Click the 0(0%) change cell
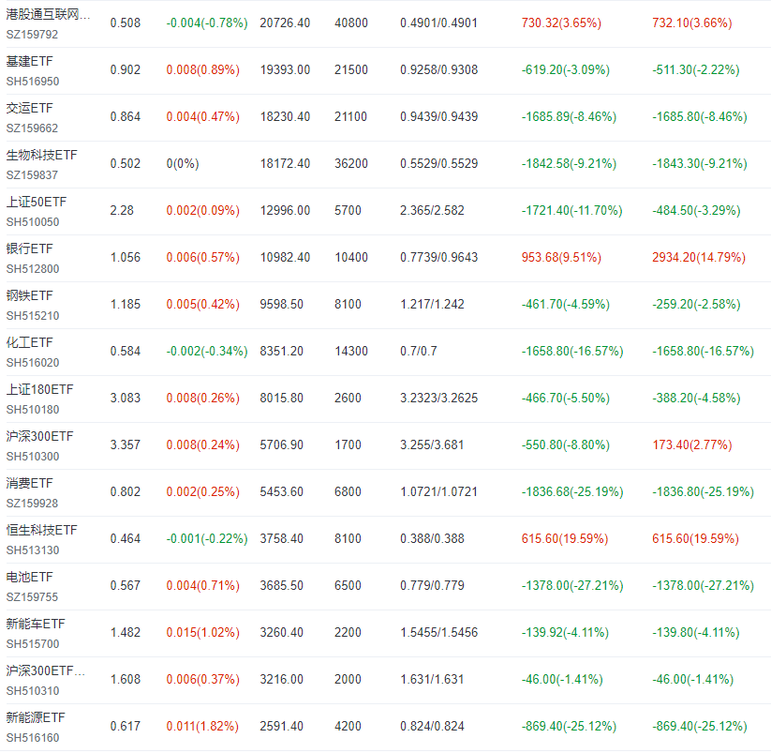 tap(183, 163)
